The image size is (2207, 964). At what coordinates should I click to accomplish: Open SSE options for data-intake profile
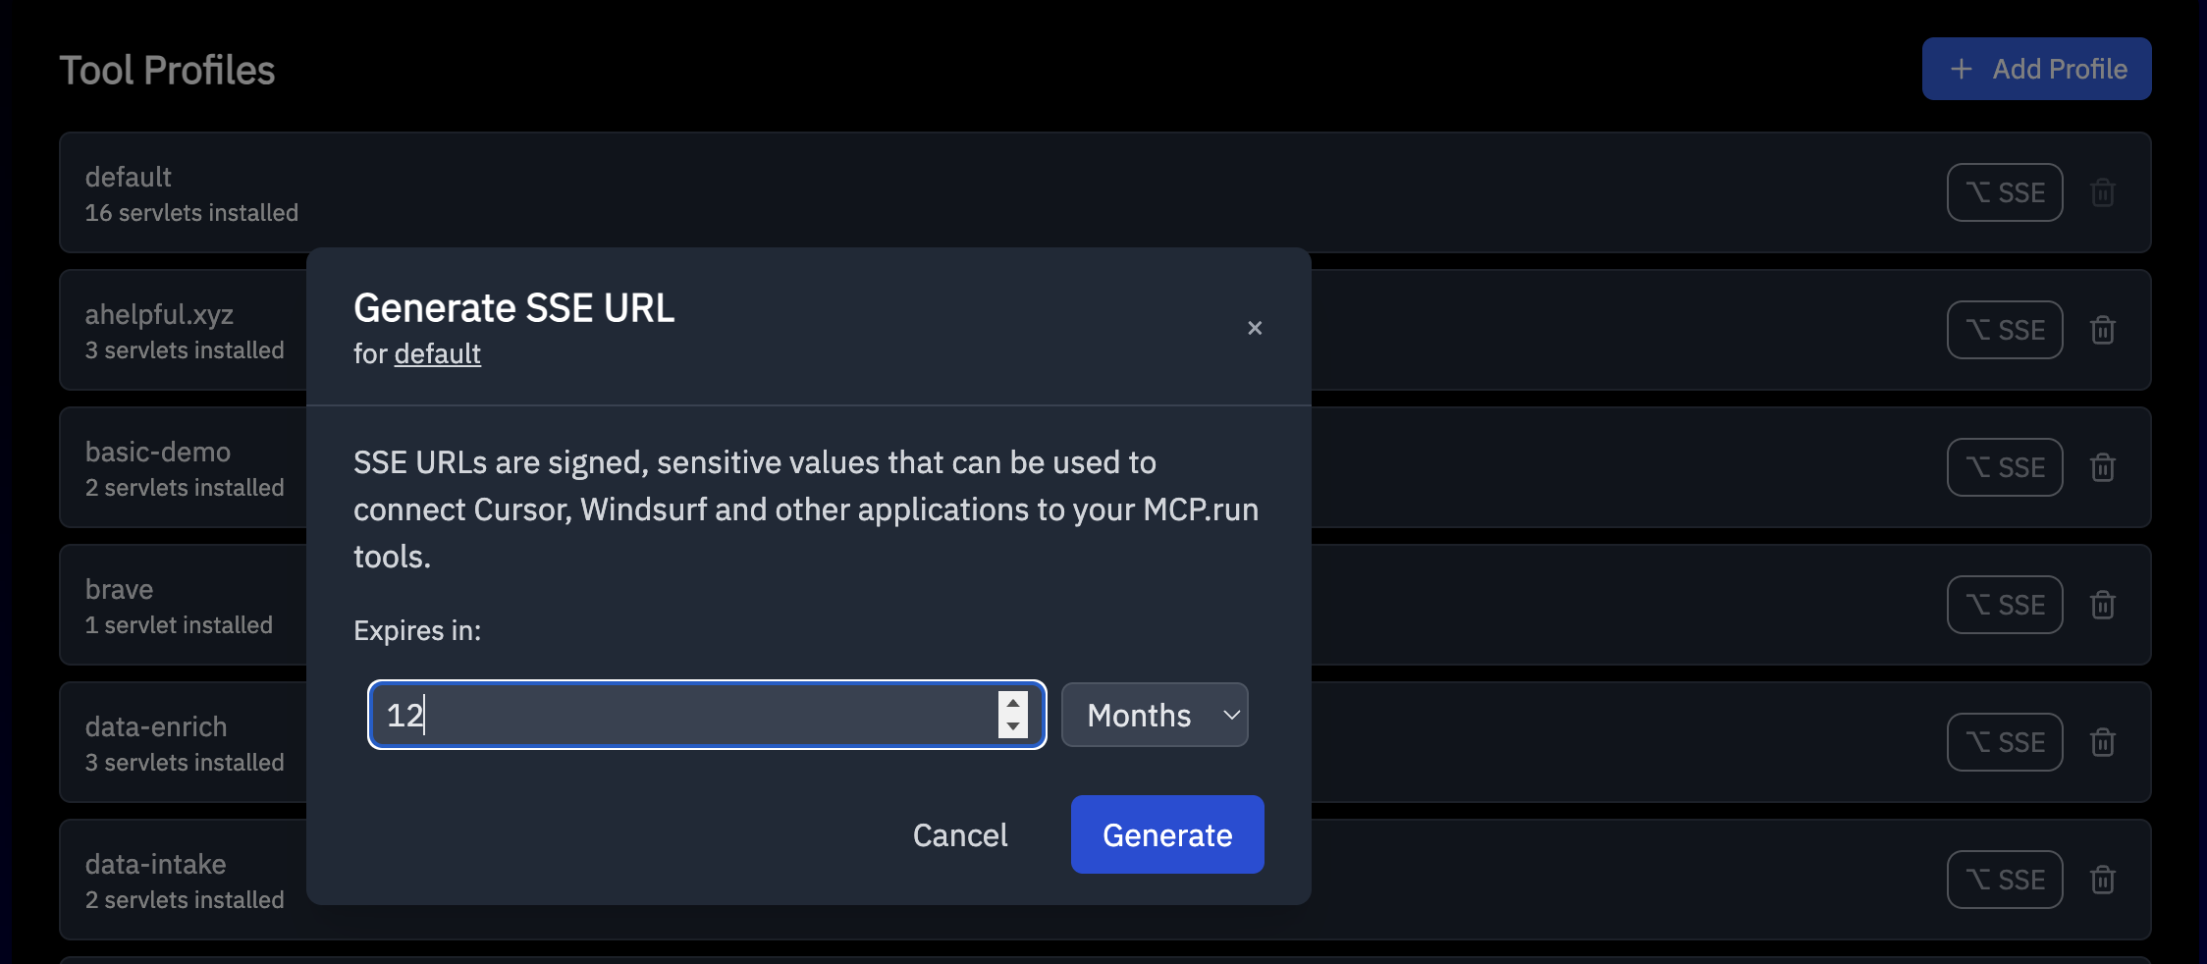pyautogui.click(x=2004, y=880)
